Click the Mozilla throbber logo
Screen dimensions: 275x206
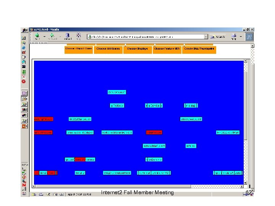[x=249, y=37]
